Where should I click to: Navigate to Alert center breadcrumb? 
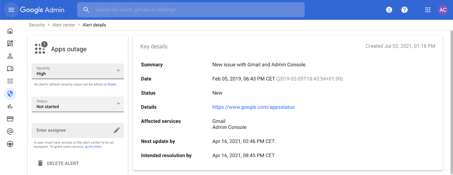click(x=64, y=25)
